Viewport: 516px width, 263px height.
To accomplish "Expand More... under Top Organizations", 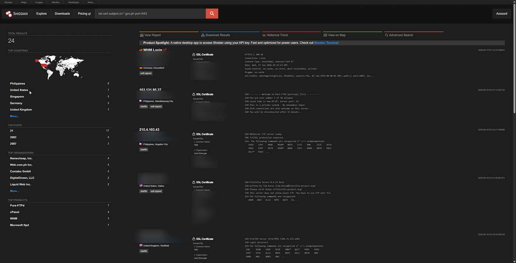I will pyautogui.click(x=14, y=191).
